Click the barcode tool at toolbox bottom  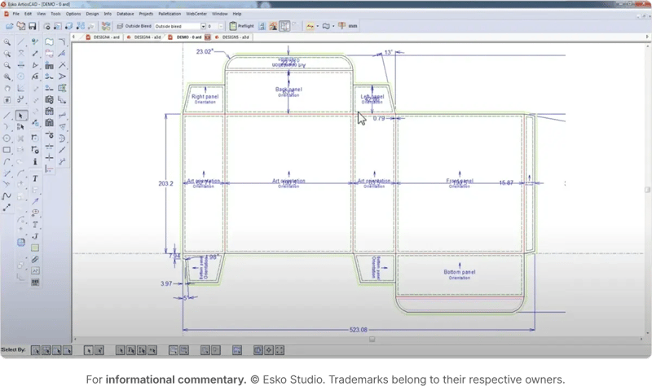tap(35, 282)
